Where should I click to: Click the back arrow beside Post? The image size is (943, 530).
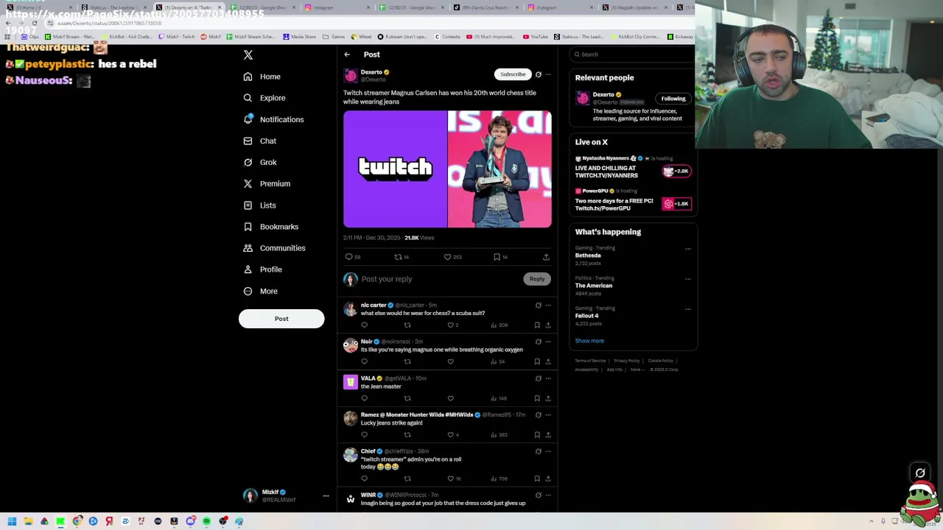click(347, 54)
